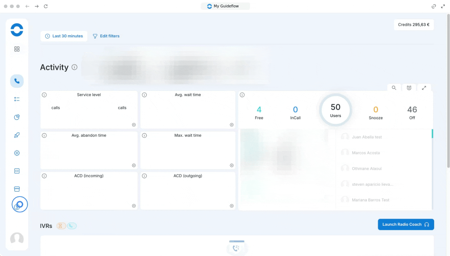450x256 pixels.
Task: Click the Credits 295,63 € button
Action: [x=413, y=25]
